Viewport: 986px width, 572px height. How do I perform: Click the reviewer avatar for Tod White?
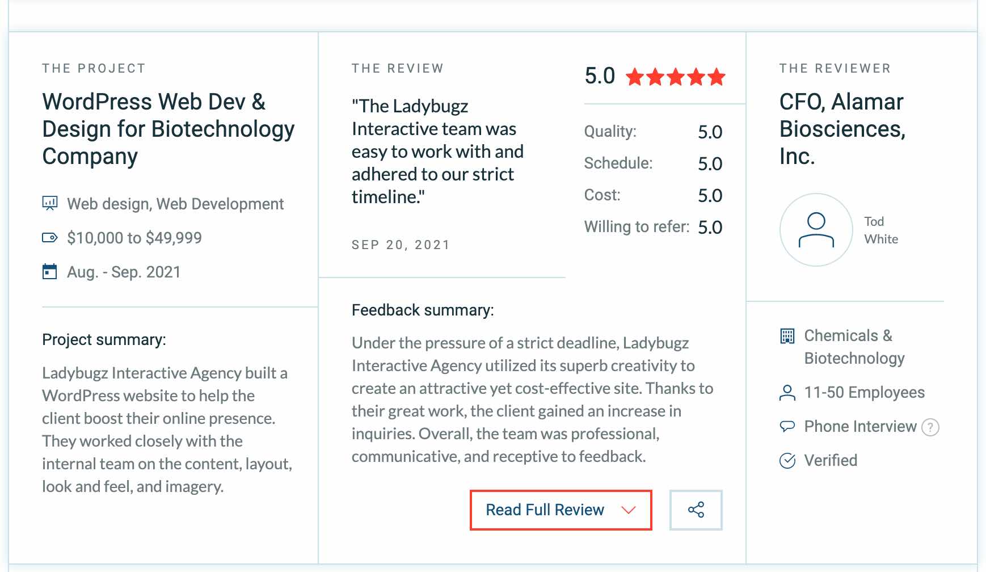(817, 229)
